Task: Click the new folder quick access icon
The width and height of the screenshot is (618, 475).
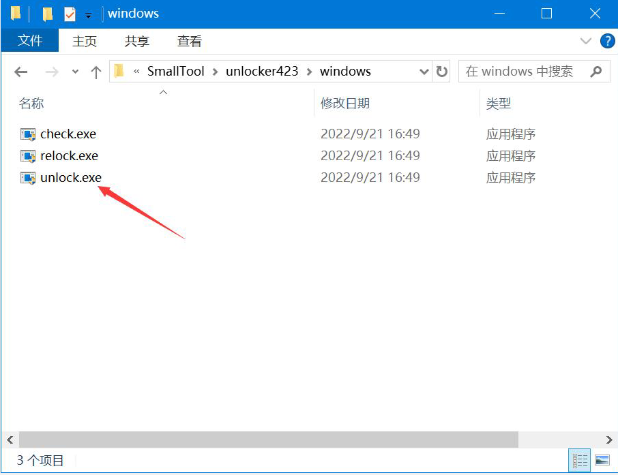Action: coord(47,14)
